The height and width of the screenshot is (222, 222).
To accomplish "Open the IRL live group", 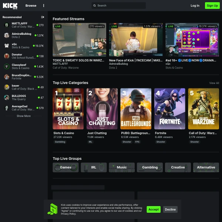I will [94, 167].
